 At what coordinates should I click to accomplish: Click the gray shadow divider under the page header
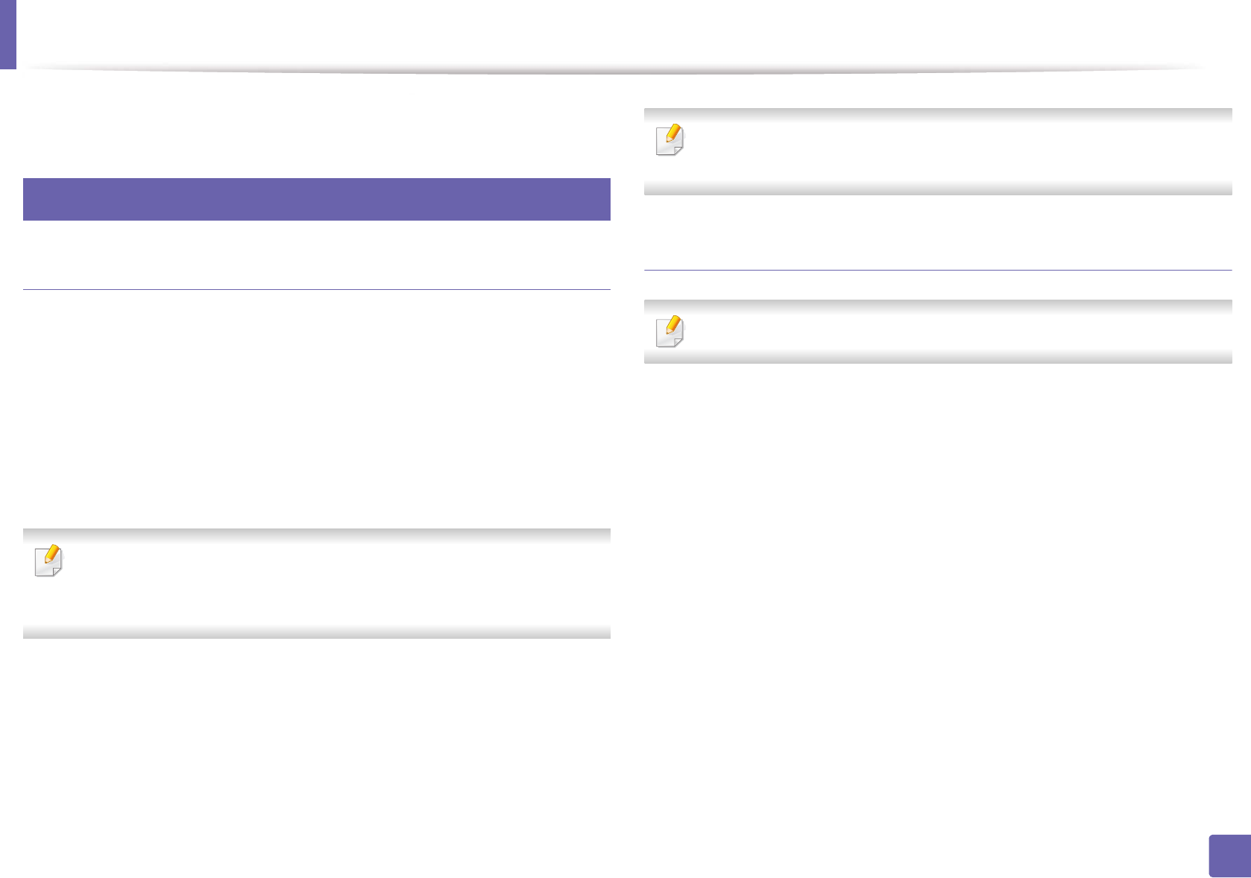[x=611, y=70]
